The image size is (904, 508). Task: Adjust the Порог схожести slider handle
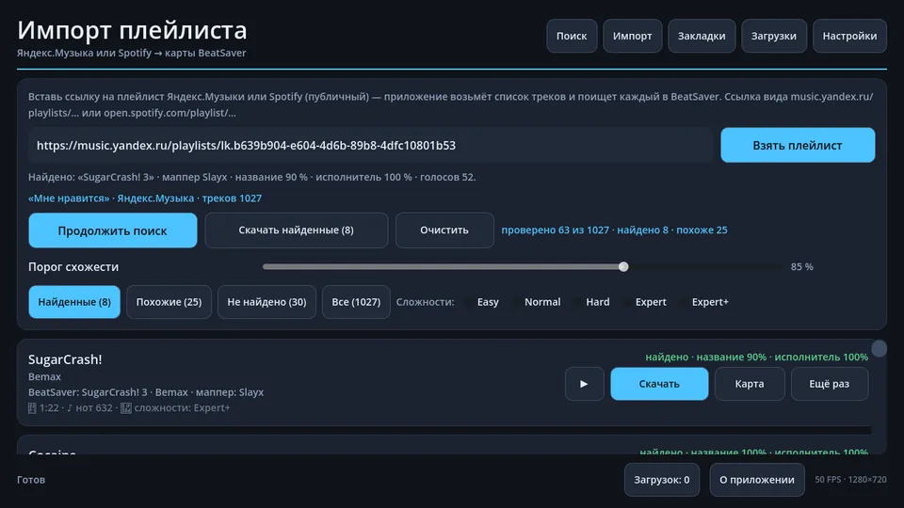[623, 266]
